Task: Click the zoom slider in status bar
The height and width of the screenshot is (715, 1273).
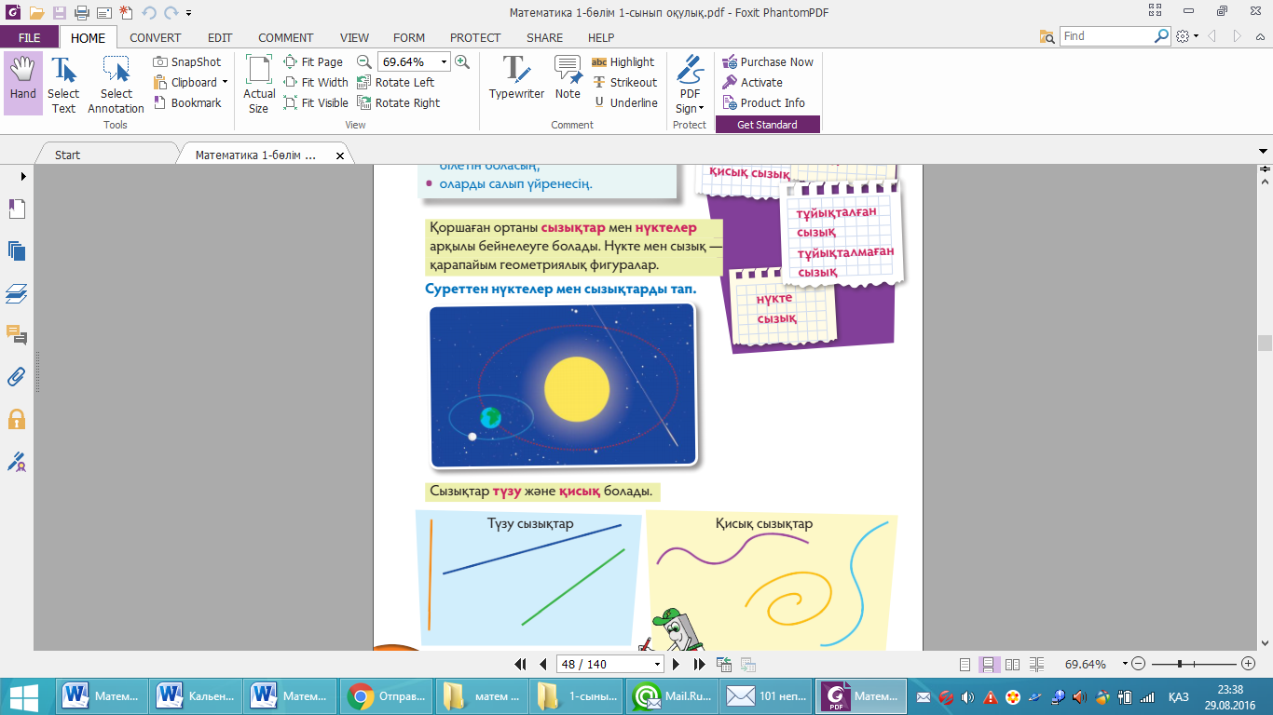Action: pyautogui.click(x=1180, y=664)
